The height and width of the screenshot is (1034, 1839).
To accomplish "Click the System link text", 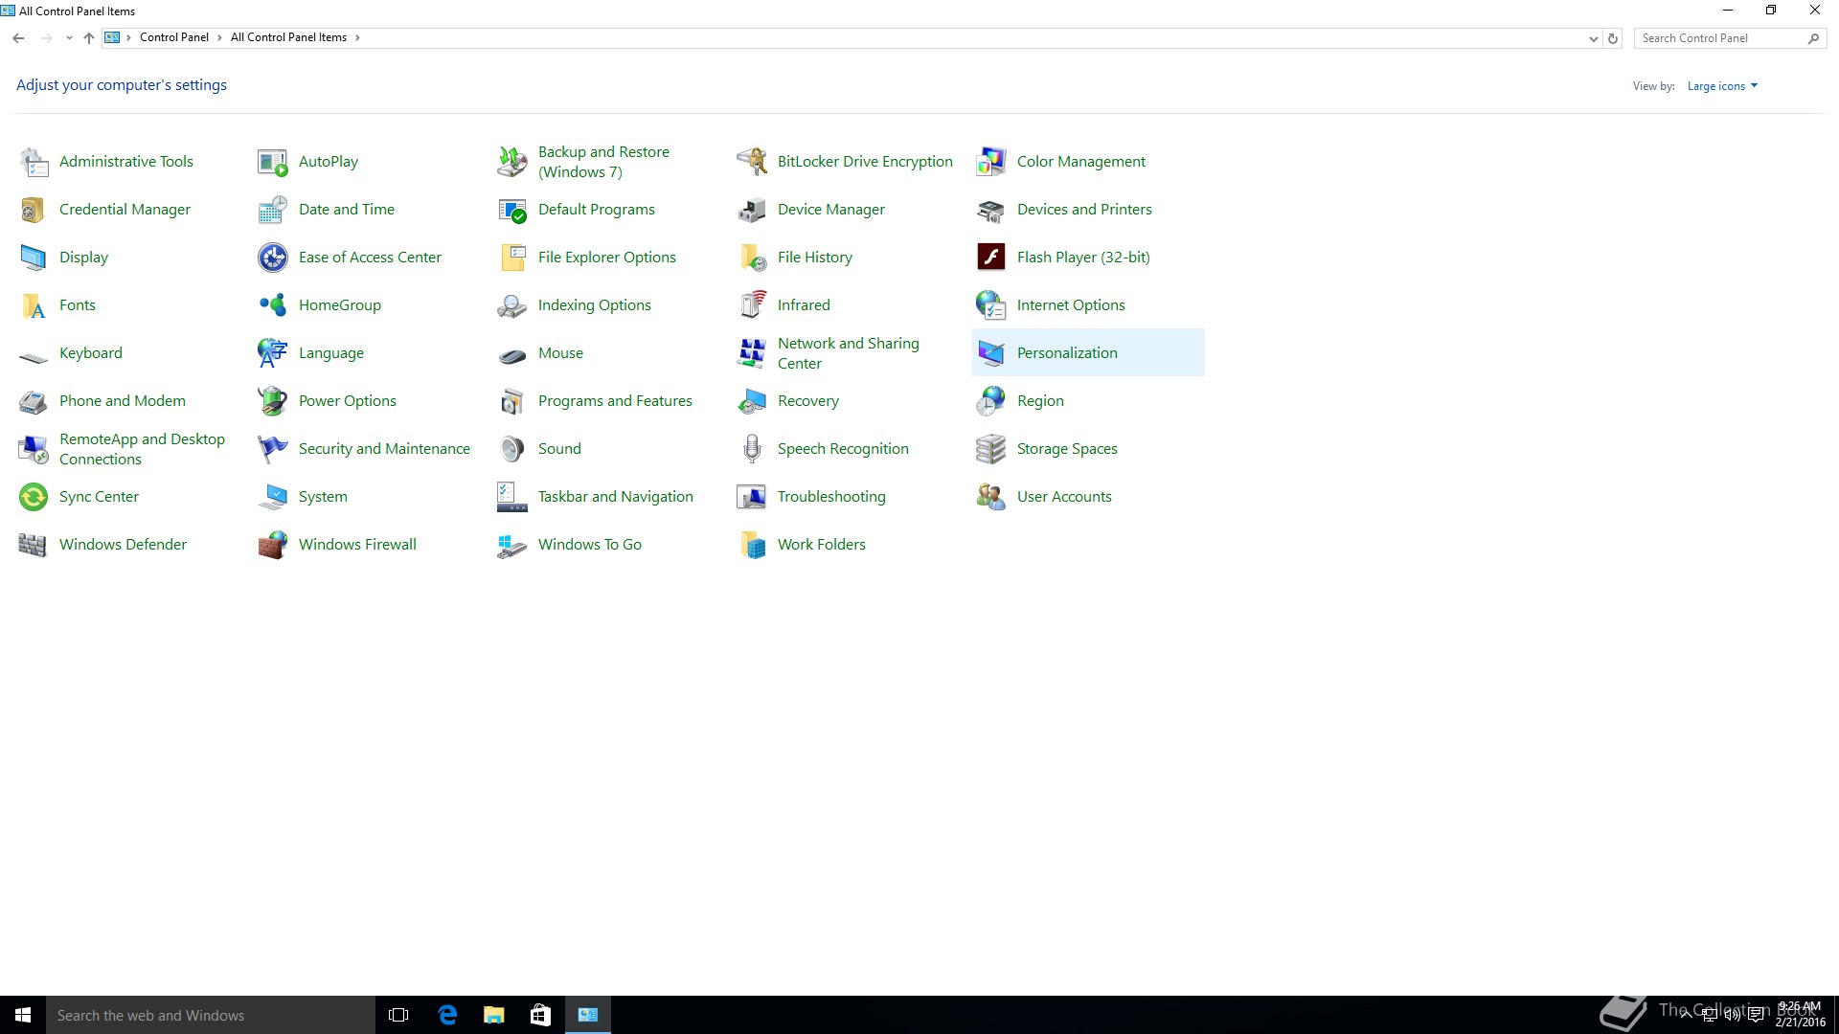I will (x=323, y=497).
